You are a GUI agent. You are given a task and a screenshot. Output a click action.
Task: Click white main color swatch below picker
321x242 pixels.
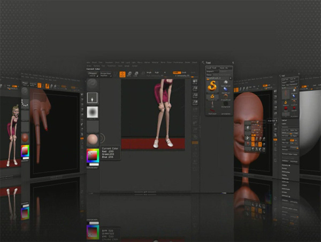pos(94,165)
